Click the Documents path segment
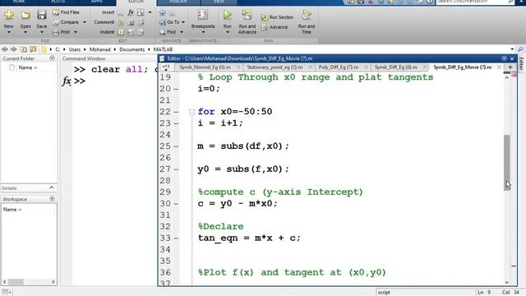Image resolution: width=526 pixels, height=296 pixels. tap(131, 49)
